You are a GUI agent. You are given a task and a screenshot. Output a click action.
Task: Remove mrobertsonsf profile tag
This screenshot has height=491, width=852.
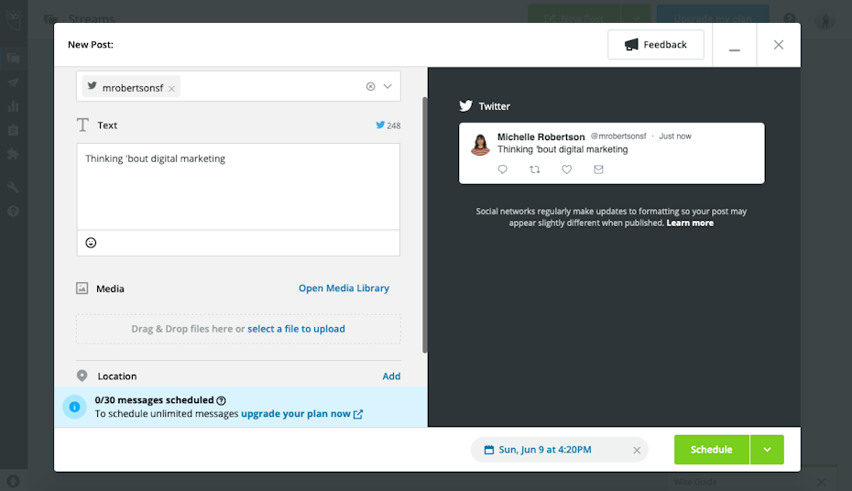point(171,89)
